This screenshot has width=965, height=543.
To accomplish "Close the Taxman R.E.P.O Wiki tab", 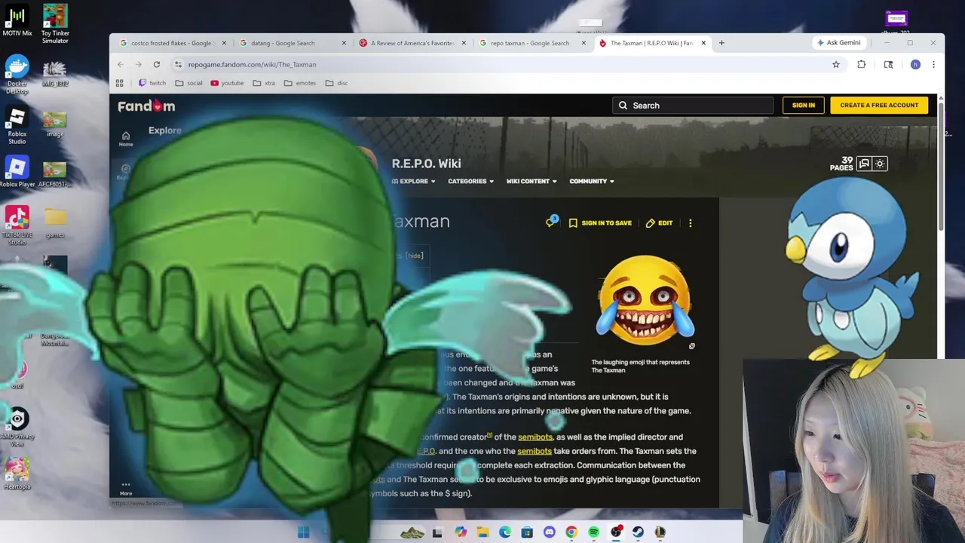I will pos(703,43).
